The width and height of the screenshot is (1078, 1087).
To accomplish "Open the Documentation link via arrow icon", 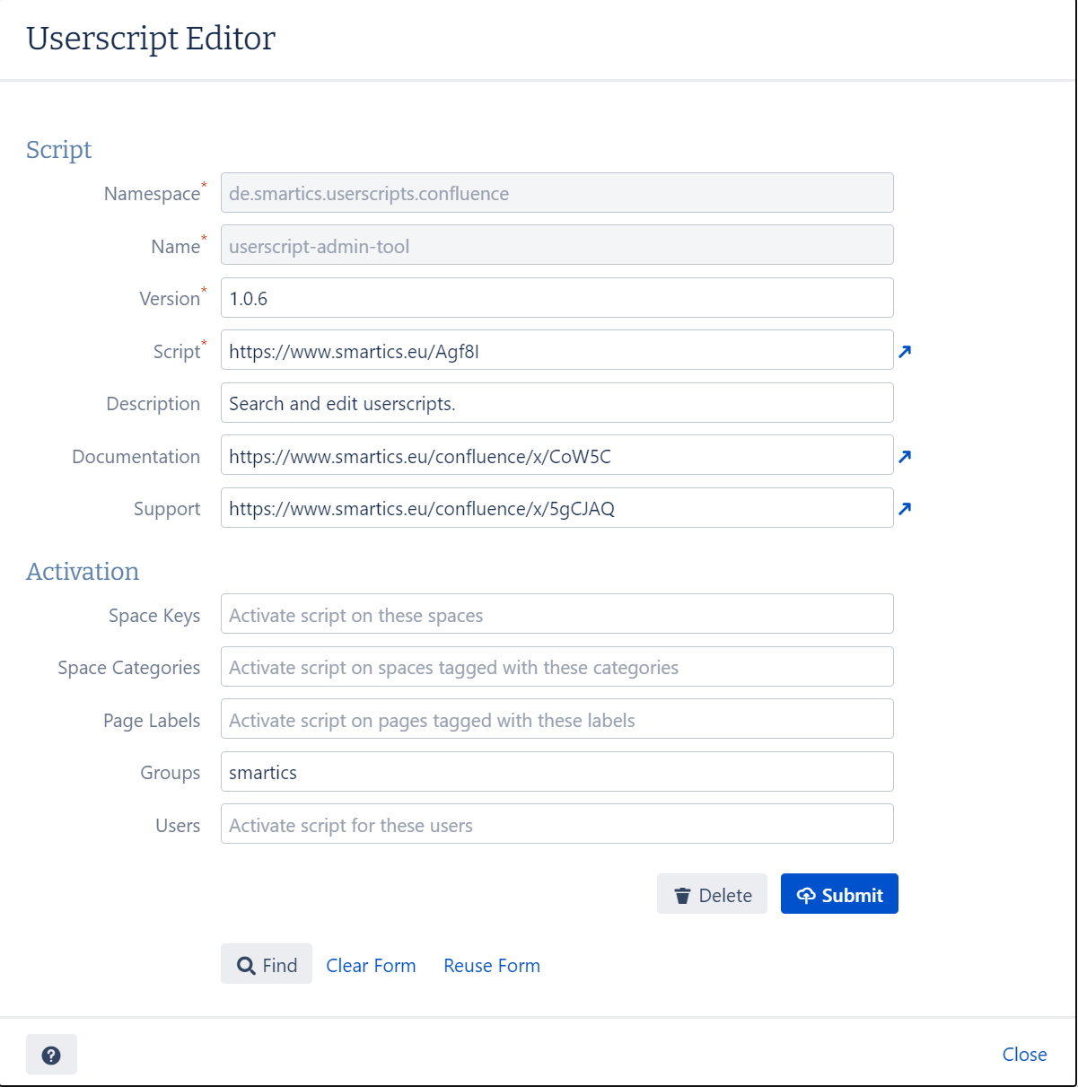I will tap(905, 457).
